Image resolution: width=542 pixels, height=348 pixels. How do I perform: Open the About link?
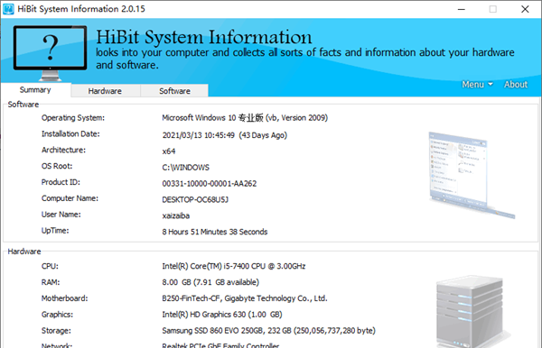pyautogui.click(x=516, y=85)
